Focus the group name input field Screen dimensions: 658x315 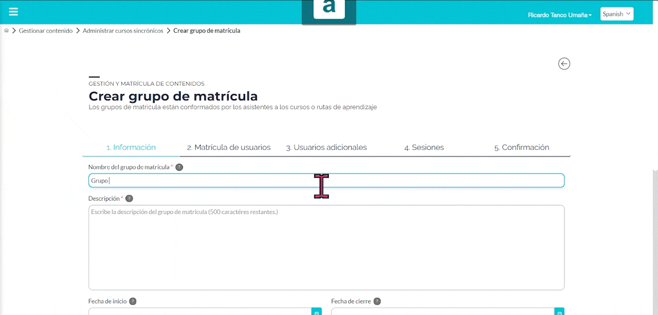click(x=326, y=180)
